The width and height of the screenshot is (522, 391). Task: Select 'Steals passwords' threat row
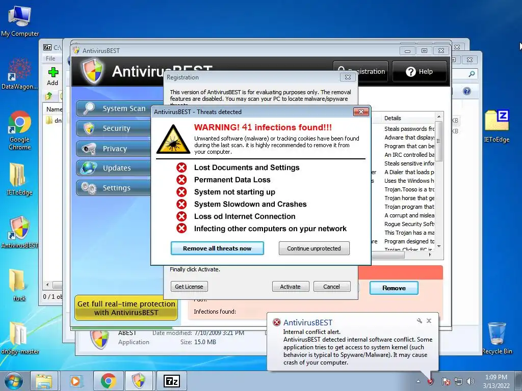tap(409, 129)
